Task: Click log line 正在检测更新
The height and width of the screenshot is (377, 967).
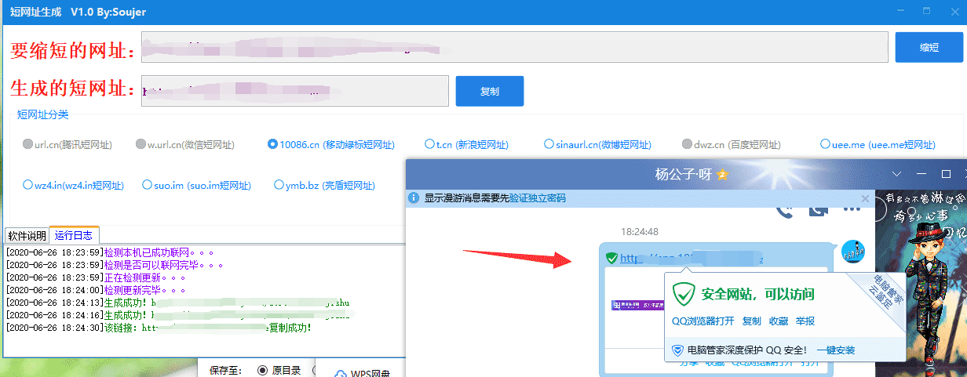Action: click(96, 277)
